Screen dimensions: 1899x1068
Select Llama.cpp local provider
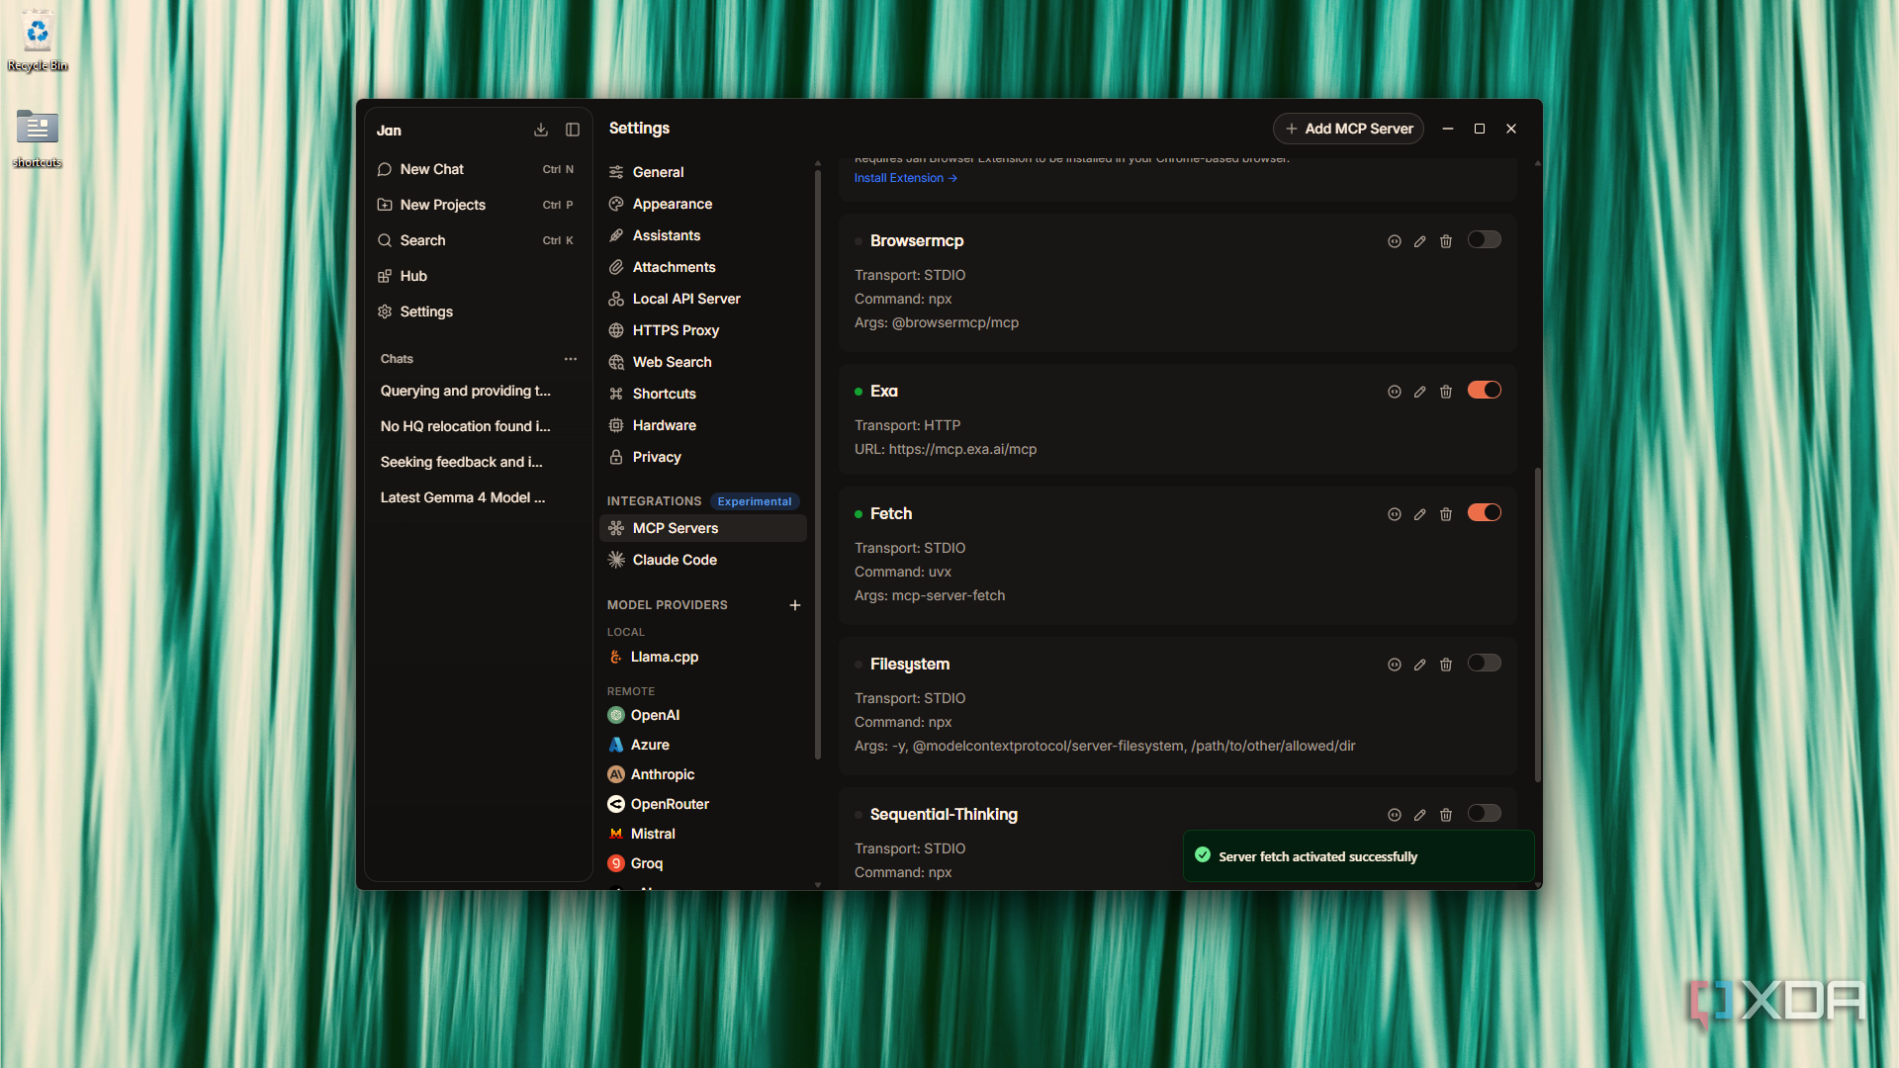[703, 657]
